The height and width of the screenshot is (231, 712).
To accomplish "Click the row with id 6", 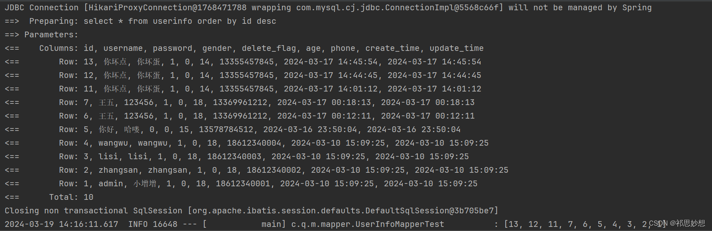I will [x=240, y=116].
